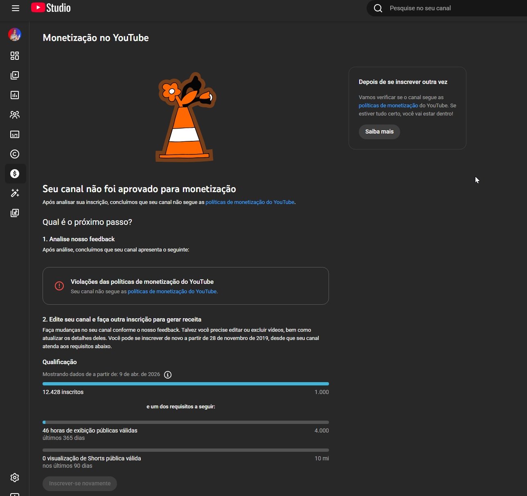
Task: Click '0 visualização de Shorts pública válida'
Action: click(x=92, y=458)
